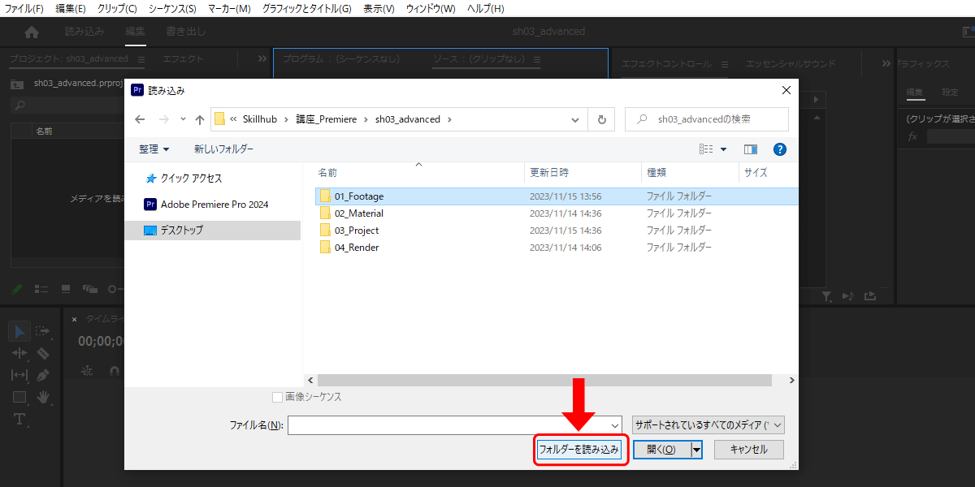Toggle snap magnet in timeline
Image resolution: width=975 pixels, height=487 pixels.
[114, 369]
